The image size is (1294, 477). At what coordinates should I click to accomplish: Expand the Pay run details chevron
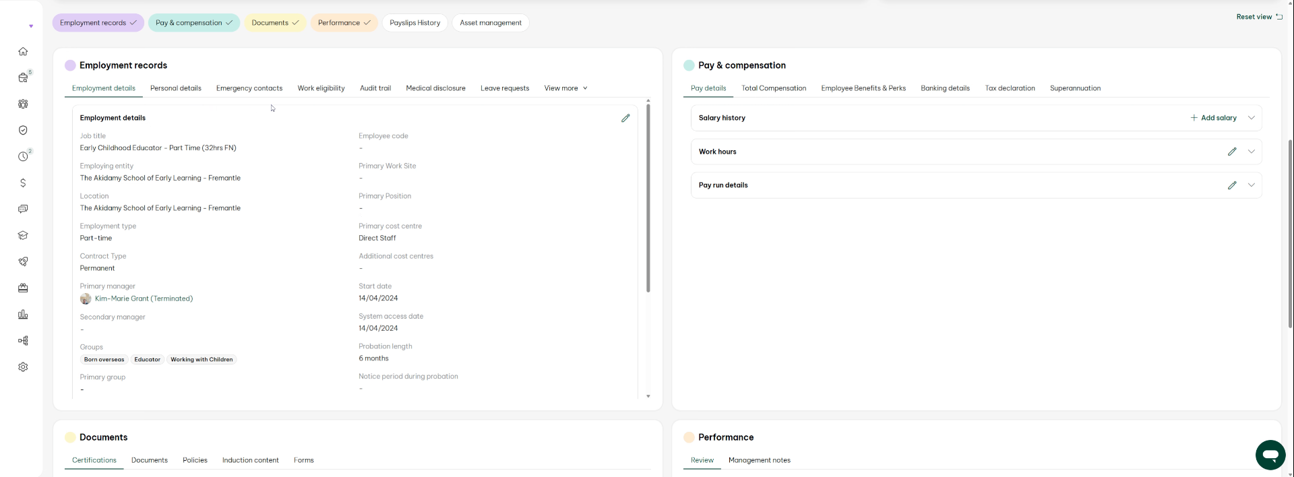pyautogui.click(x=1252, y=185)
